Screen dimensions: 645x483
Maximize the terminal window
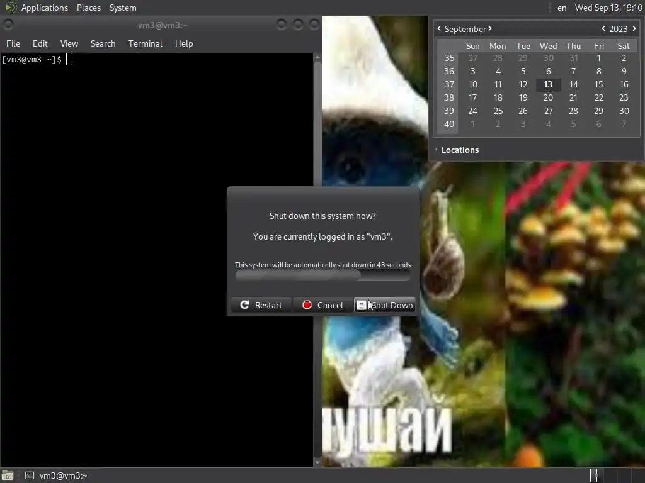pos(298,25)
